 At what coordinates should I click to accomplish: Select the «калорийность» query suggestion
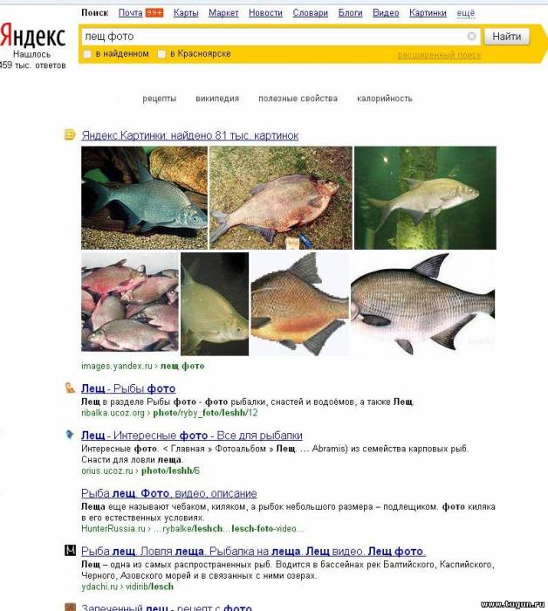click(x=385, y=99)
